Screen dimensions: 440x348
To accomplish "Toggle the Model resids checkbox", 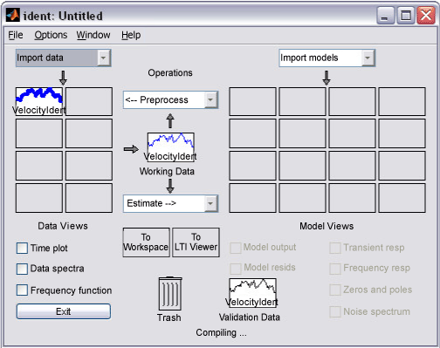I will click(236, 268).
